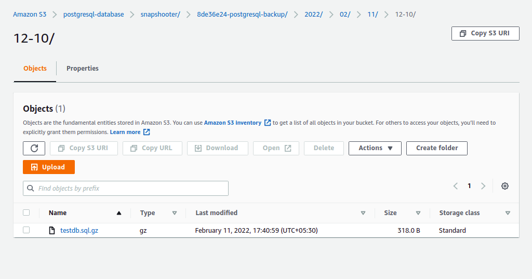This screenshot has width=532, height=279.
Task: Click the Copy URL button
Action: pos(152,148)
